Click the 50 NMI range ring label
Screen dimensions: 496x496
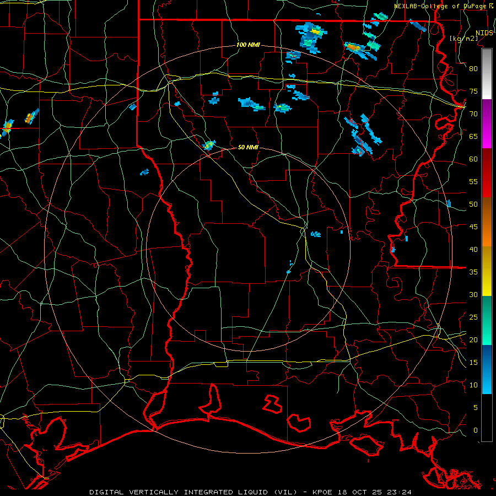click(248, 147)
